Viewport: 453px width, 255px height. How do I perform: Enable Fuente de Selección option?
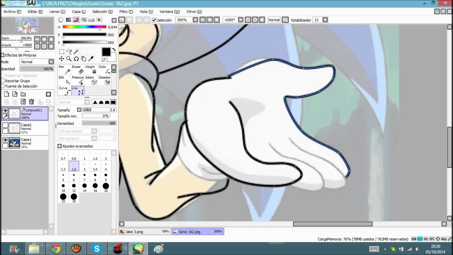tap(2, 86)
